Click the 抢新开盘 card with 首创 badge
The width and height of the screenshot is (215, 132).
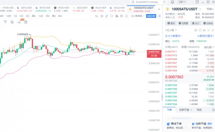tap(202, 126)
